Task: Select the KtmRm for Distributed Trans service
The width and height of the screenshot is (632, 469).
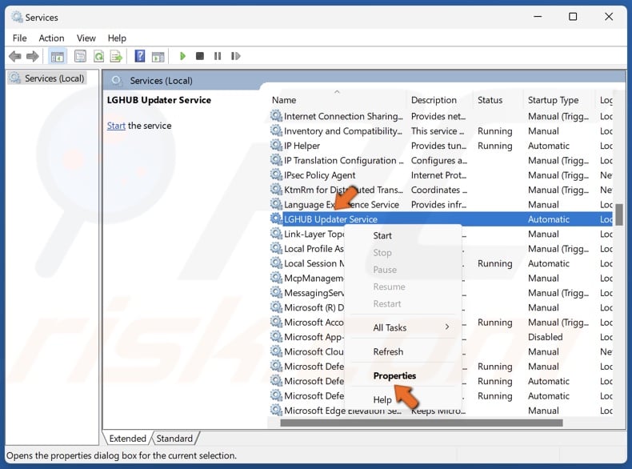Action: pyautogui.click(x=441, y=190)
